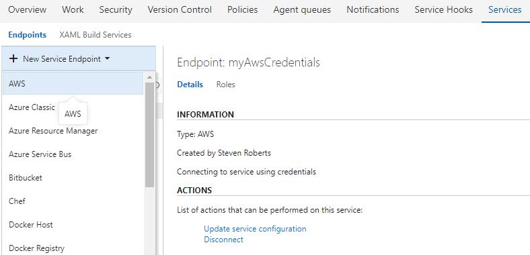Open the Policies tab
This screenshot has width=530, height=255.
(242, 10)
